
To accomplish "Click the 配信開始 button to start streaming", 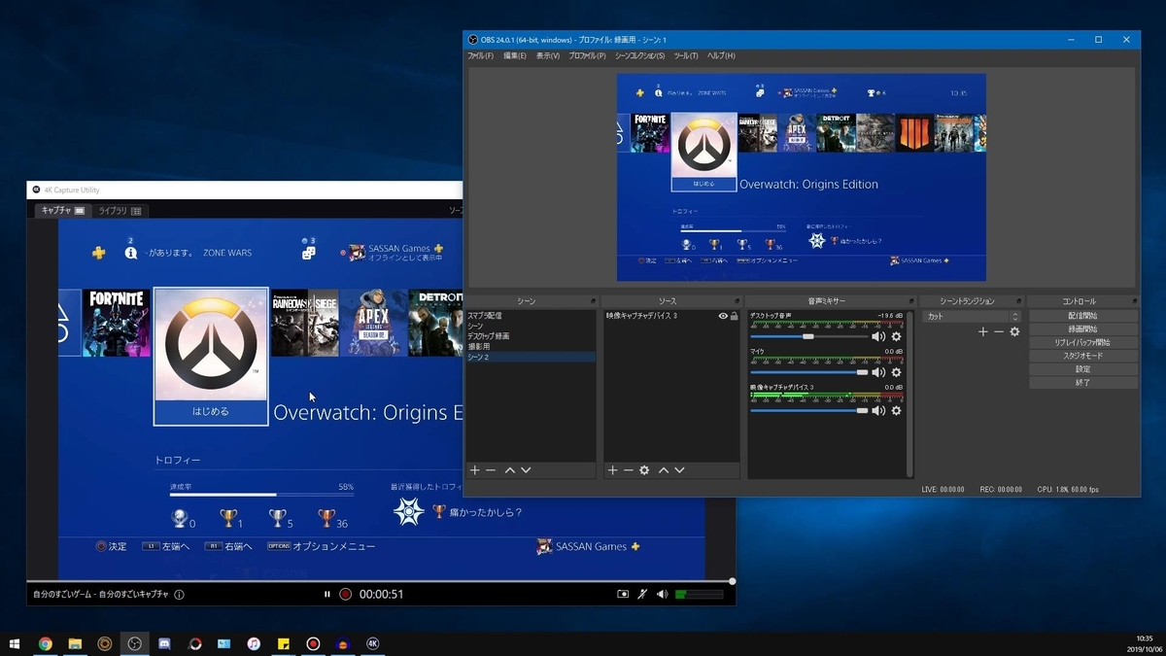I will [1083, 316].
